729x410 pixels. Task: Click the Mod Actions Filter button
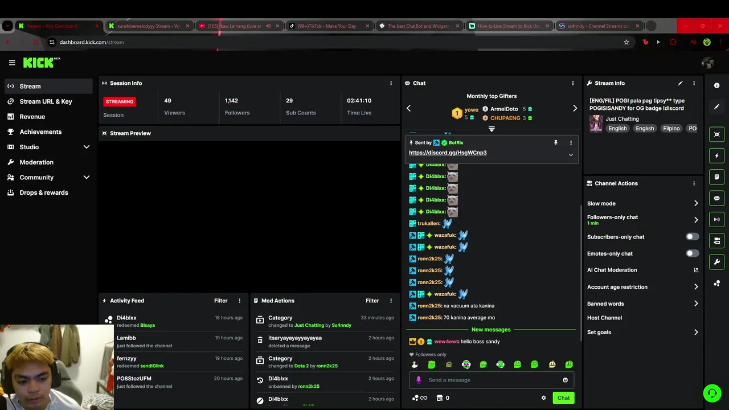372,301
